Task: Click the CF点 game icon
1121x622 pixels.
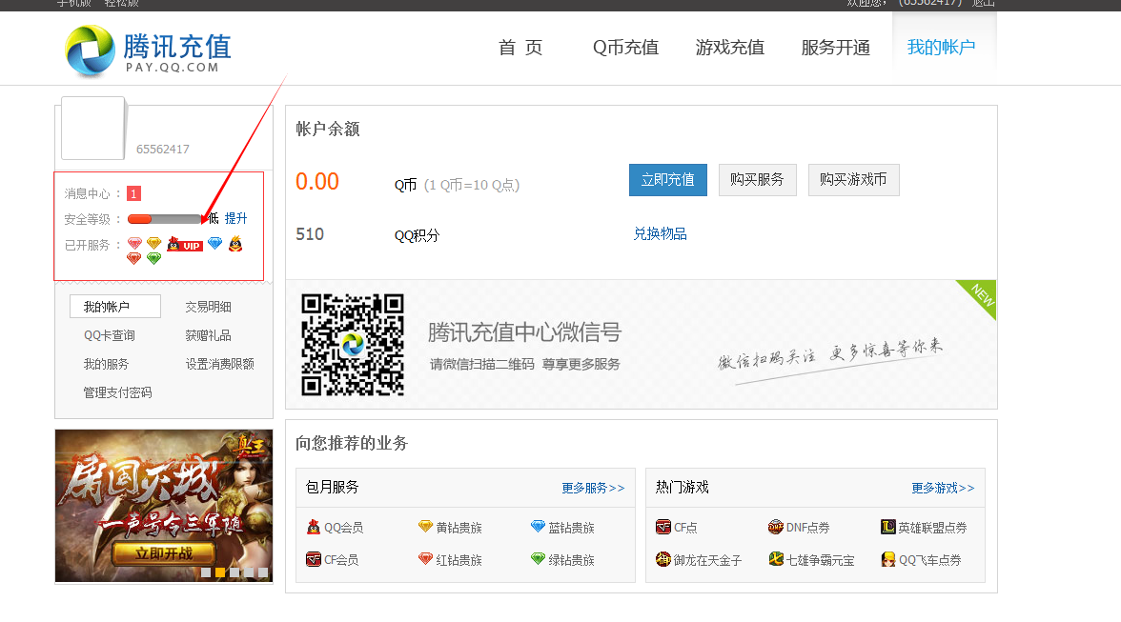Action: 663,527
